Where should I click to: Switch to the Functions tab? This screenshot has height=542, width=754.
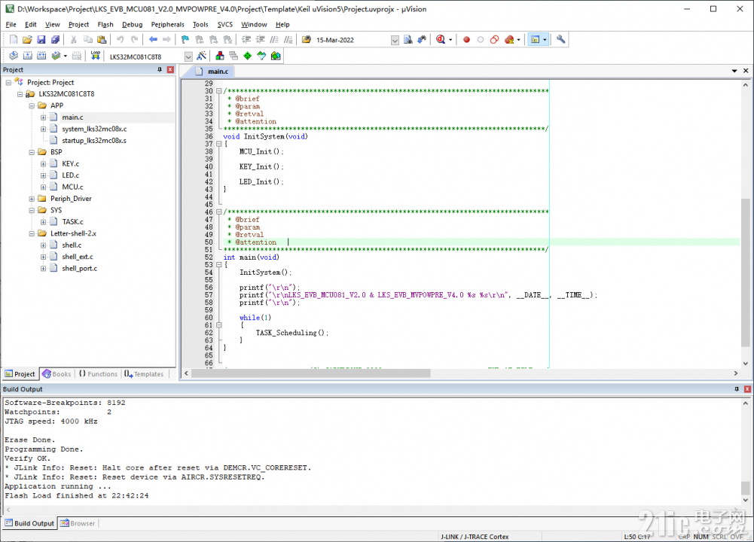[98, 374]
